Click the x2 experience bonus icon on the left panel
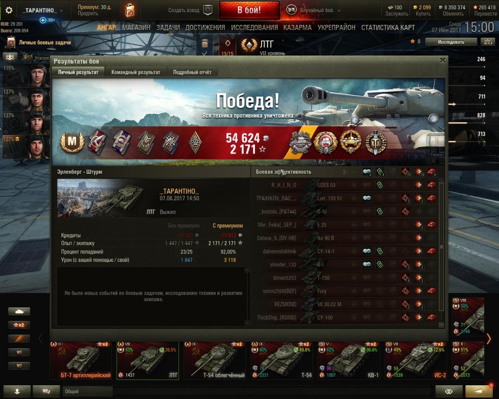 19,325
